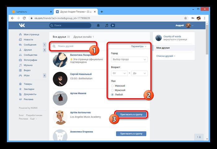Click Видео film icon in sidebar

20,70
